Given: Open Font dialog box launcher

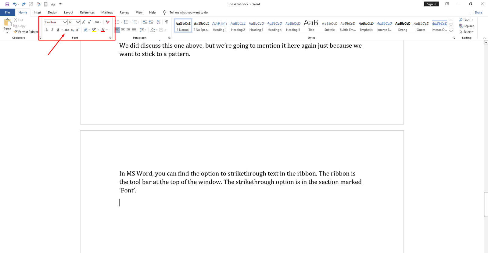Looking at the screenshot, I should (110, 38).
